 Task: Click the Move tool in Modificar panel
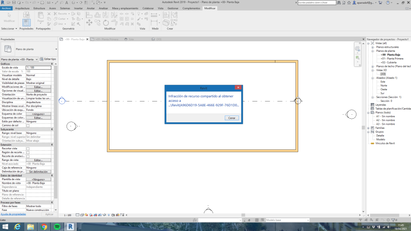pyautogui.click(x=89, y=23)
